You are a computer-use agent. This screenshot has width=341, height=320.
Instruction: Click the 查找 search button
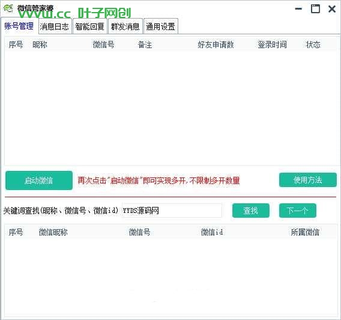251,211
